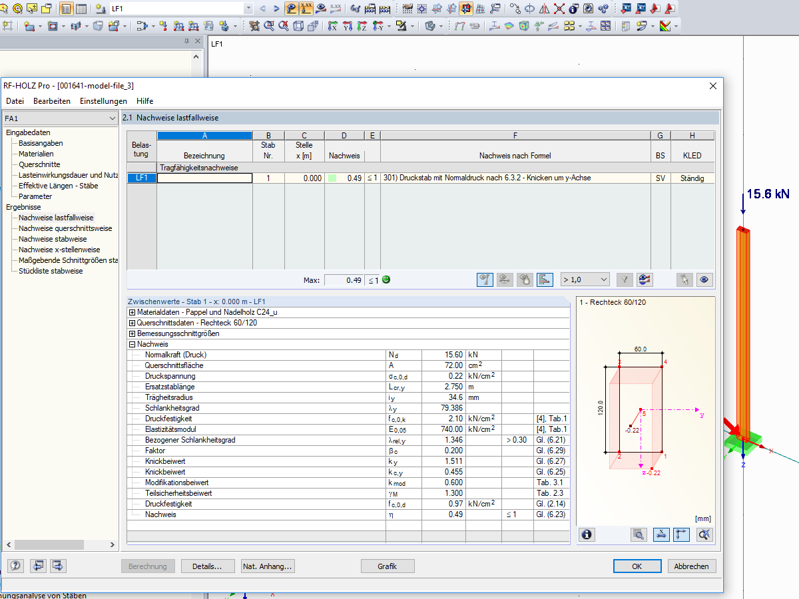Click the eye view mode icon
Screen dimensions: 799x599
[x=704, y=280]
